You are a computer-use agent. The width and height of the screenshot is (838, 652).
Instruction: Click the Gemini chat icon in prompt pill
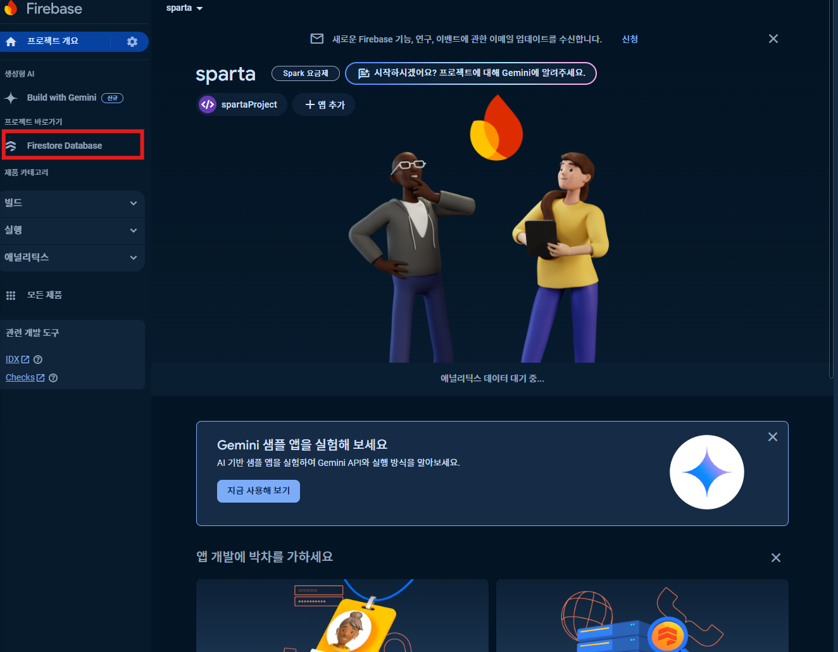(364, 73)
